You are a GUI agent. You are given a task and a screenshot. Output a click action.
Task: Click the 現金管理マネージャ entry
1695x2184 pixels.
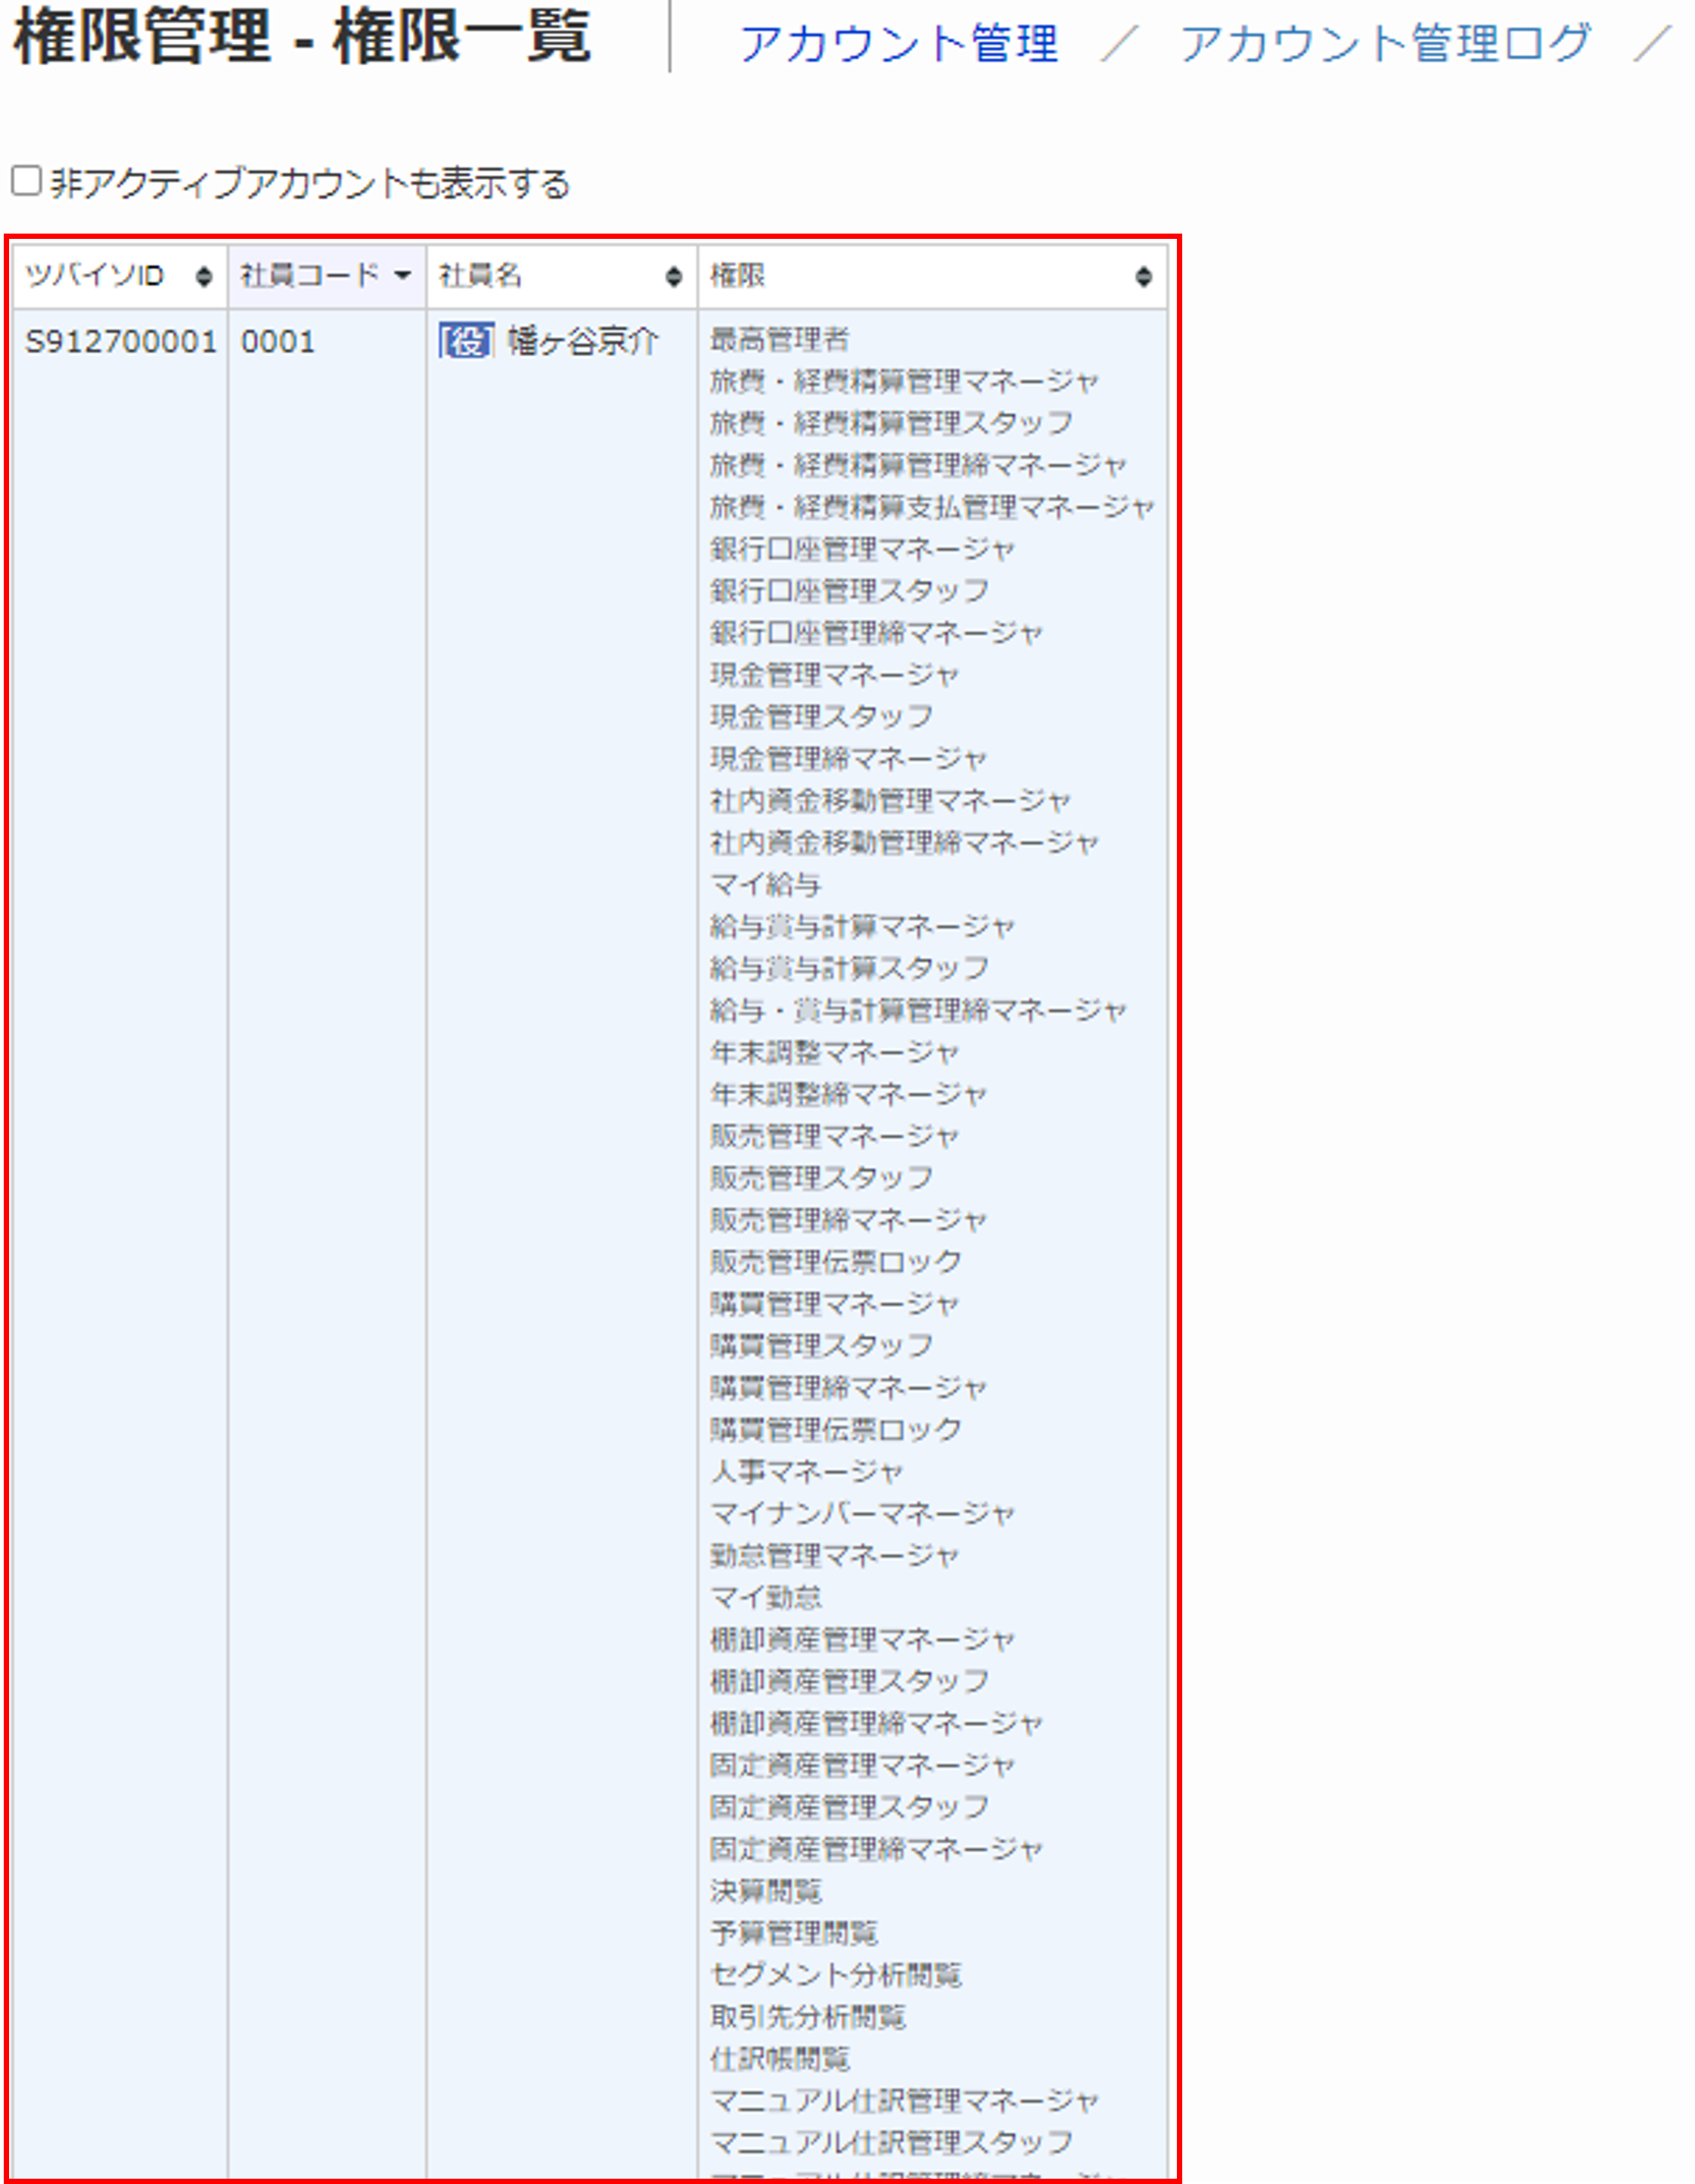pyautogui.click(x=834, y=675)
